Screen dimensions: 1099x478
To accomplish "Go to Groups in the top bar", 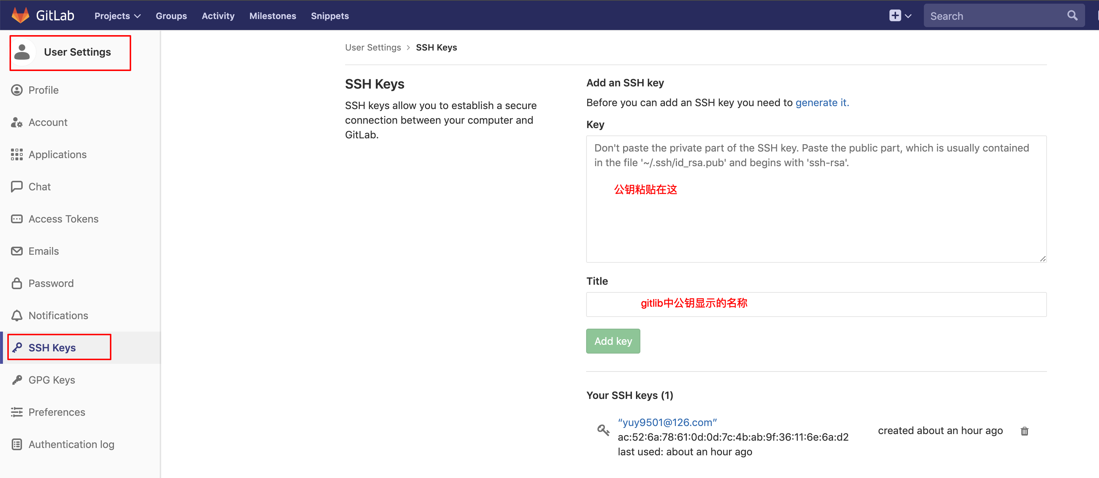I will (x=171, y=16).
